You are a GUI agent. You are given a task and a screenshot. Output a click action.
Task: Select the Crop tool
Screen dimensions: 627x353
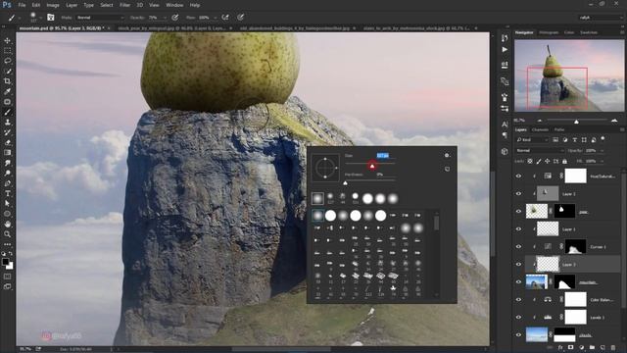pyautogui.click(x=7, y=81)
